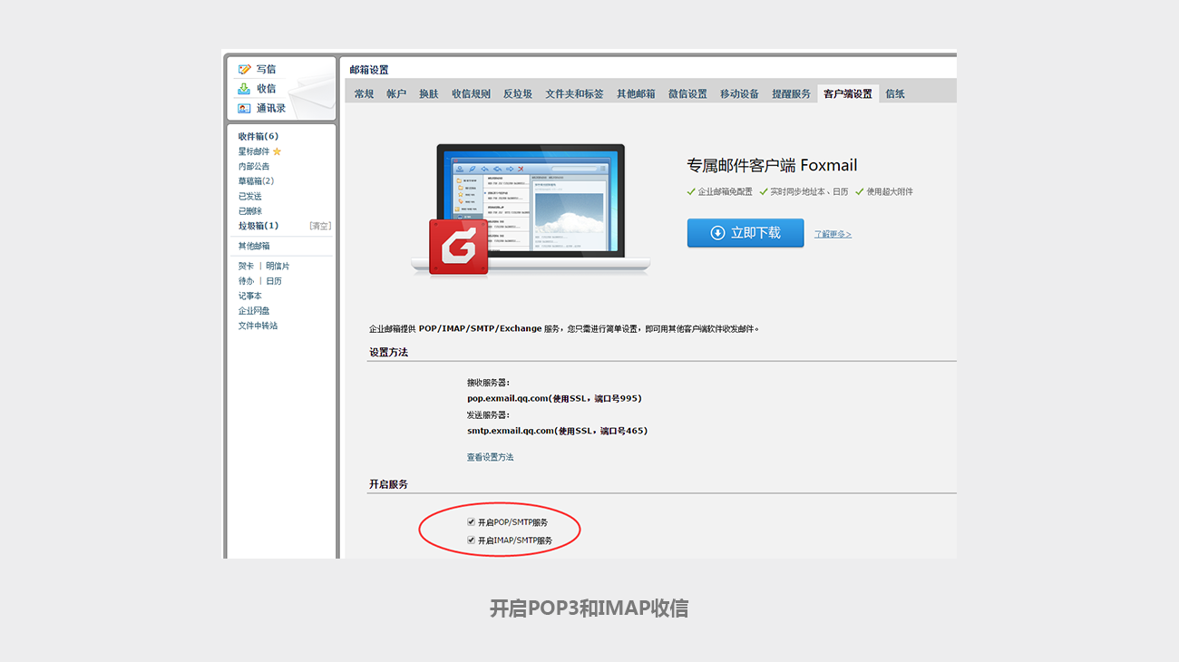Open the 待办 link
The height and width of the screenshot is (662, 1179).
coord(246,281)
